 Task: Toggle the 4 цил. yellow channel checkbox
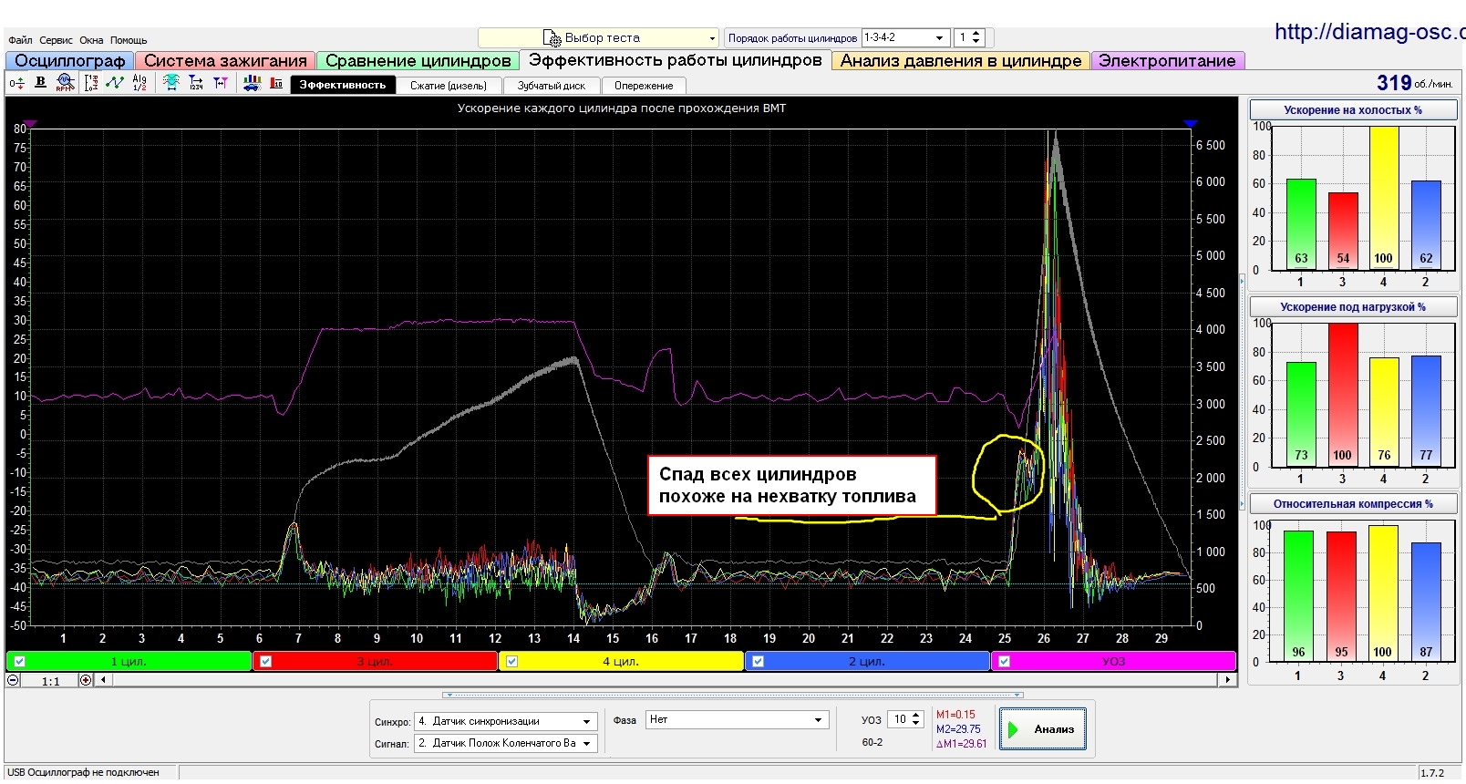point(511,662)
